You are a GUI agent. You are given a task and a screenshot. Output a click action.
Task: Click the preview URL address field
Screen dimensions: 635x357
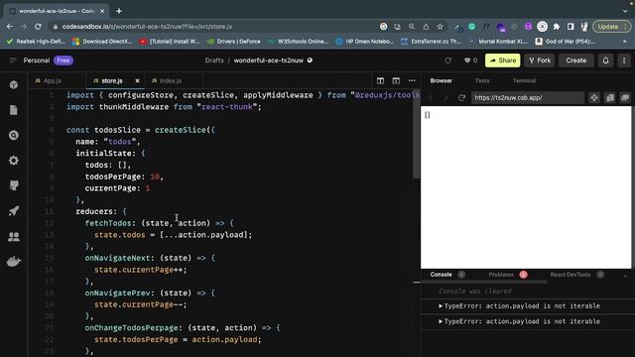coord(528,98)
